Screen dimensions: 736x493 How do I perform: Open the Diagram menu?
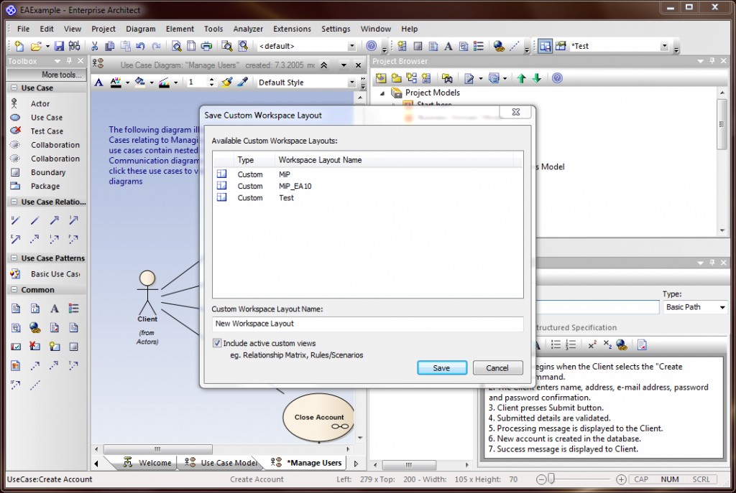[x=140, y=29]
